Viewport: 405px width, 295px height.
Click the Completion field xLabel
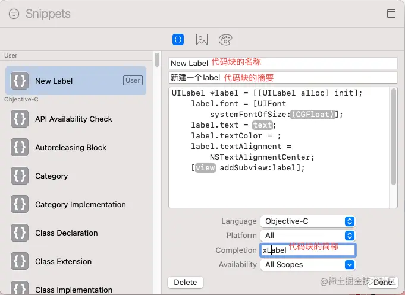click(x=308, y=250)
